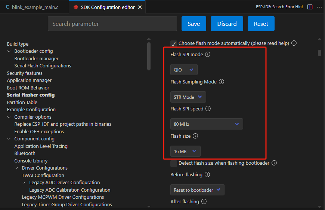Image resolution: width=325 pixels, height=210 pixels.
Task: Open the Flash Sampling Mode STR Mode dropdown
Action: click(x=188, y=97)
